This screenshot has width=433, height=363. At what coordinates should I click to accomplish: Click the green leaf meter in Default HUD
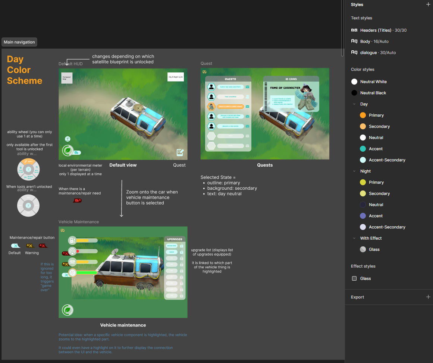pos(68,151)
